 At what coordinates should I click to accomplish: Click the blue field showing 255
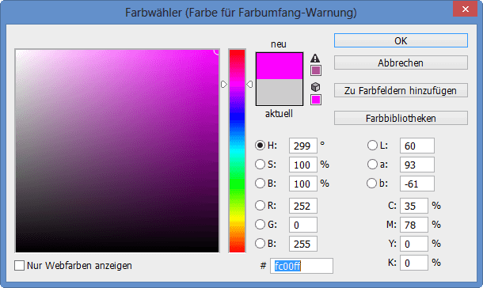(x=303, y=244)
